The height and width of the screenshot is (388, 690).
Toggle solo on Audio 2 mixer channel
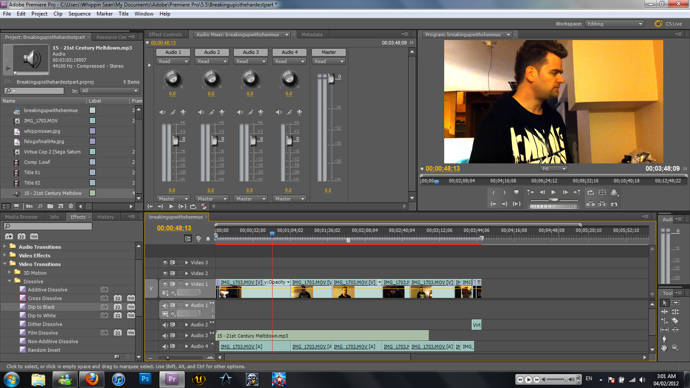(x=211, y=112)
